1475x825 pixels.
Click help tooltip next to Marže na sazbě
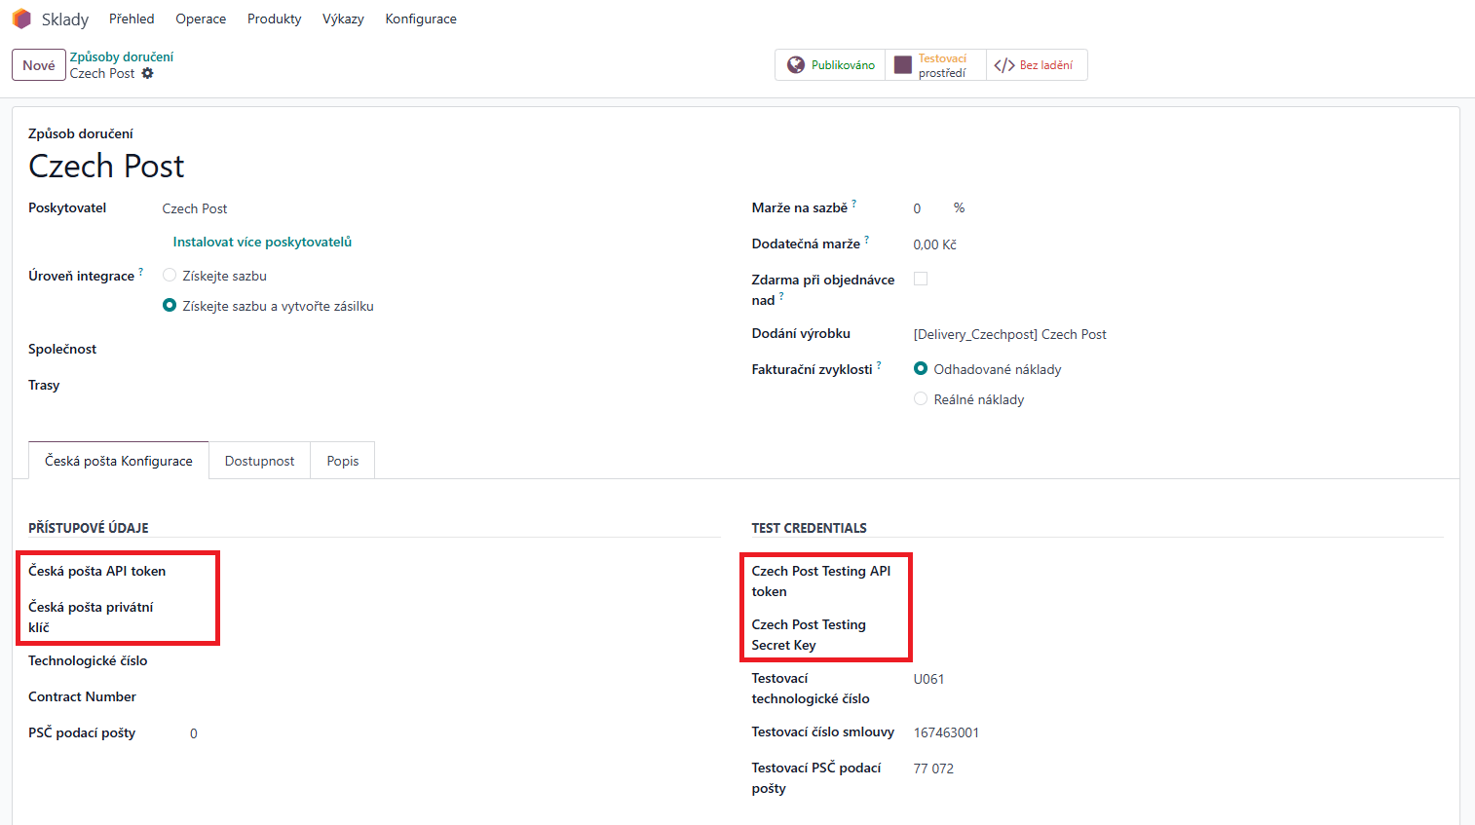pyautogui.click(x=854, y=205)
